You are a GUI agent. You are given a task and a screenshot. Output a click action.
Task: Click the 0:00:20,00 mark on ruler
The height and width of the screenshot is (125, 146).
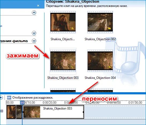(50, 103)
